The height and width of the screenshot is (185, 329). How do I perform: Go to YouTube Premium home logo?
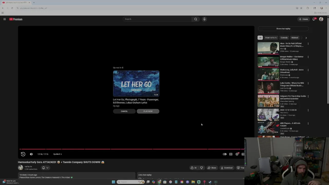click(16, 19)
